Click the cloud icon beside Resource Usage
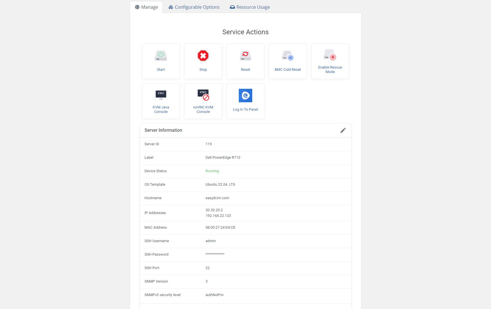The height and width of the screenshot is (309, 491). pos(232,7)
